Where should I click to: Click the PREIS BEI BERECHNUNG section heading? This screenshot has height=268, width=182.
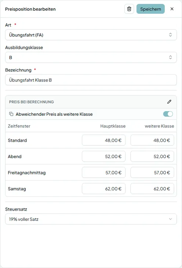[31, 102]
